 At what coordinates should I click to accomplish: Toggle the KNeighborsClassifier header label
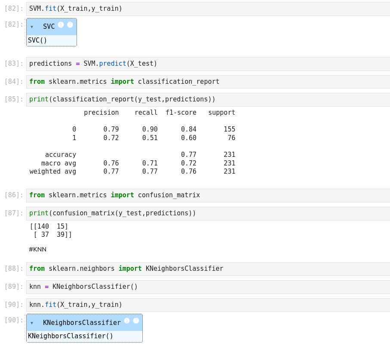82,323
